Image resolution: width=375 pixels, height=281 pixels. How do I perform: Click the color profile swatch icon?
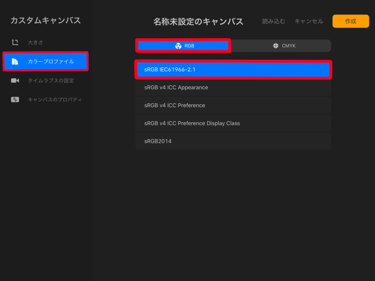(15, 61)
